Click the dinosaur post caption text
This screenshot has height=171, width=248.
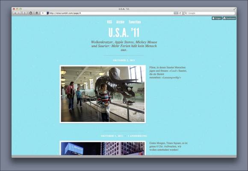tap(168, 72)
